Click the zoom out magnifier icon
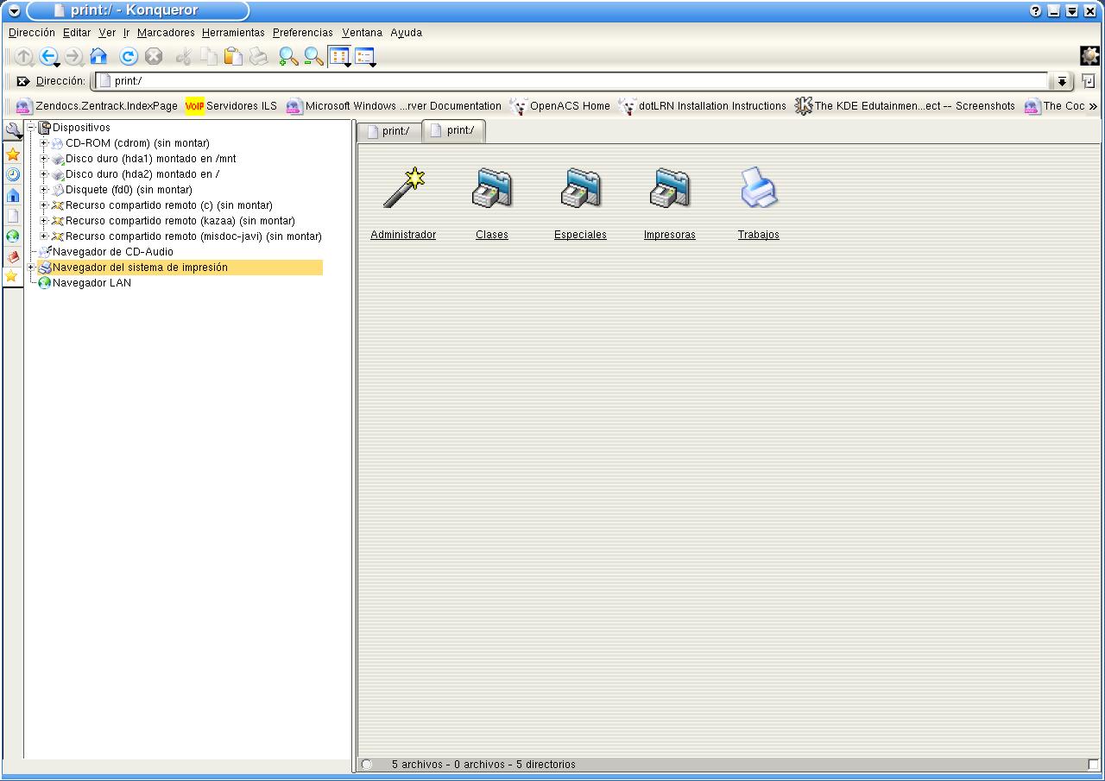Image resolution: width=1105 pixels, height=781 pixels. point(313,57)
